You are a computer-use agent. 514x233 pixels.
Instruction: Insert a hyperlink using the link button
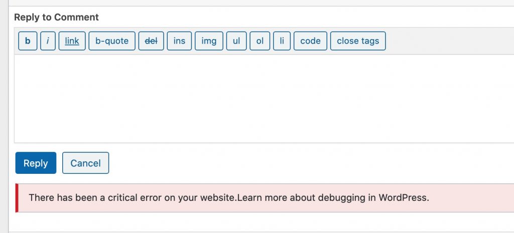coord(72,41)
